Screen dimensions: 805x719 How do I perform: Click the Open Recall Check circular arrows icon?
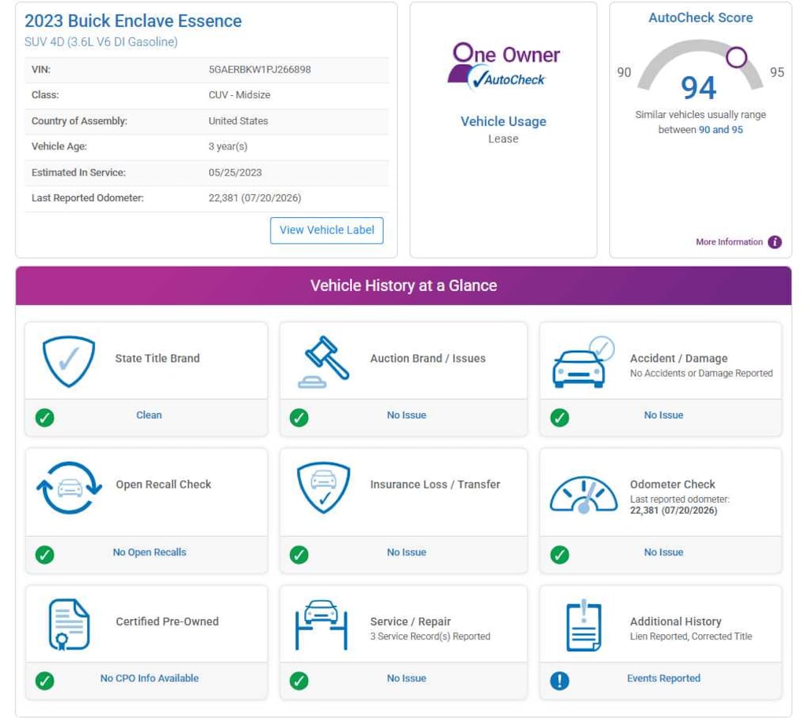tap(69, 488)
